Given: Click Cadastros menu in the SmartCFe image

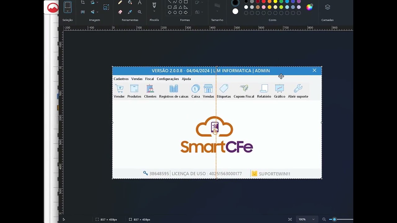Looking at the screenshot, I should click(121, 79).
